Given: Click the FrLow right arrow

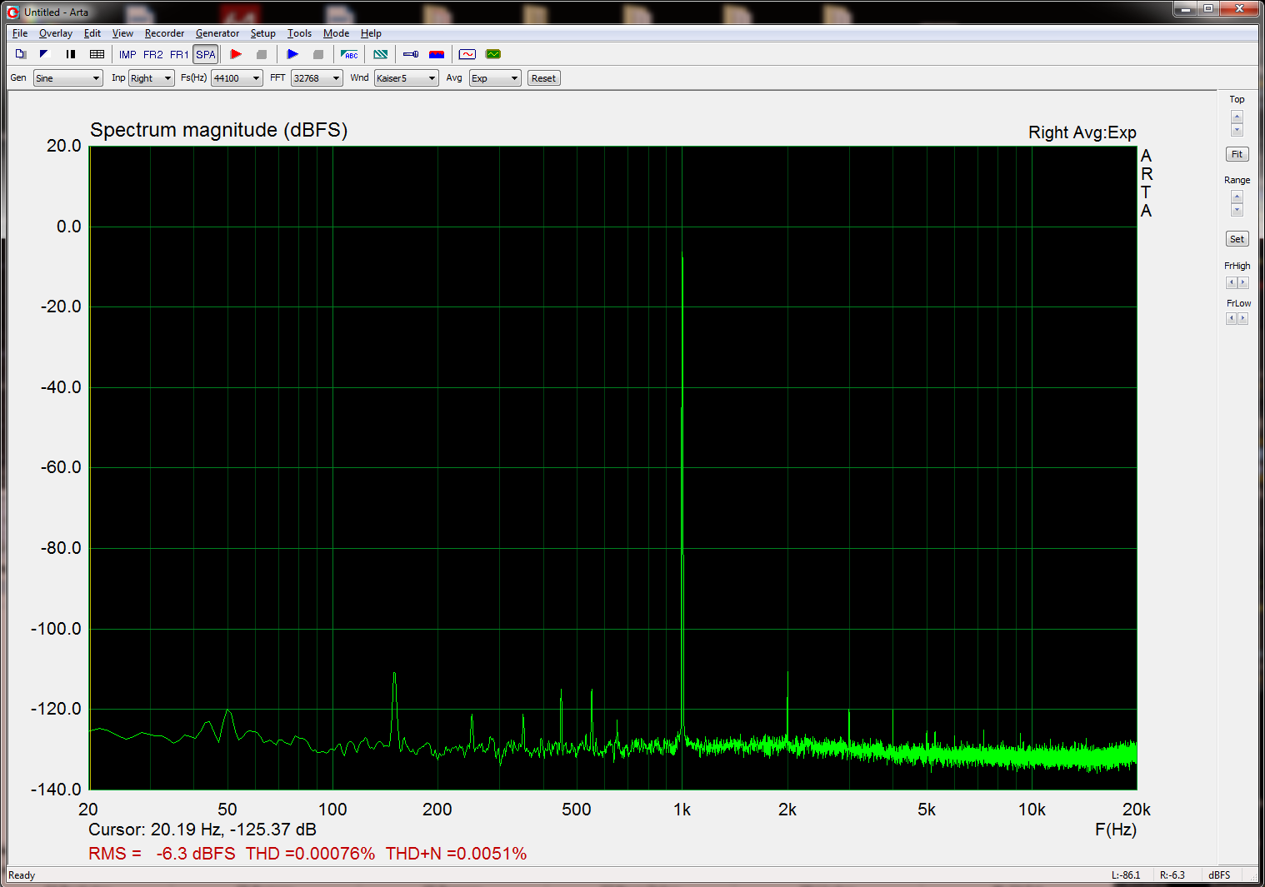Looking at the screenshot, I should (1243, 319).
